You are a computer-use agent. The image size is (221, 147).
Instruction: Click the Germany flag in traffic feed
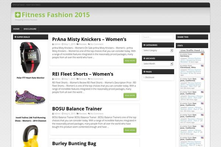pyautogui.click(x=202, y=54)
